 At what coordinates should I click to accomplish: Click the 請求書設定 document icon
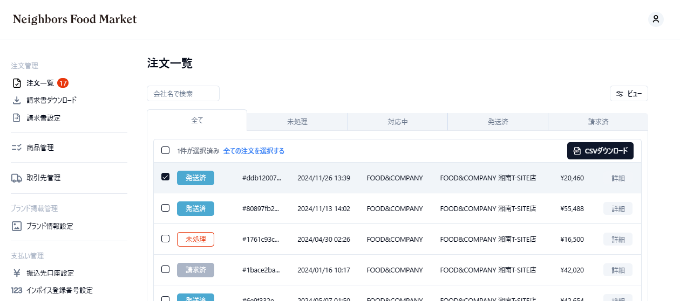(x=17, y=117)
